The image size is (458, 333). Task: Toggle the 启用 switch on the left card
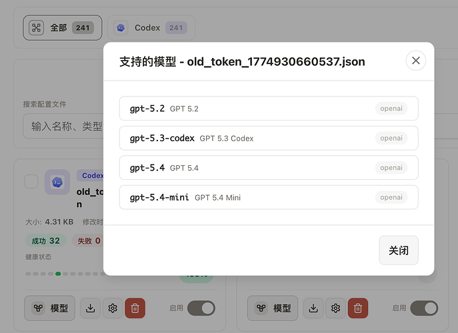click(201, 308)
